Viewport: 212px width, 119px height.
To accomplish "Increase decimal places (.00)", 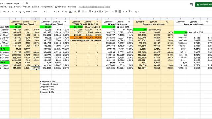I will [24, 12].
